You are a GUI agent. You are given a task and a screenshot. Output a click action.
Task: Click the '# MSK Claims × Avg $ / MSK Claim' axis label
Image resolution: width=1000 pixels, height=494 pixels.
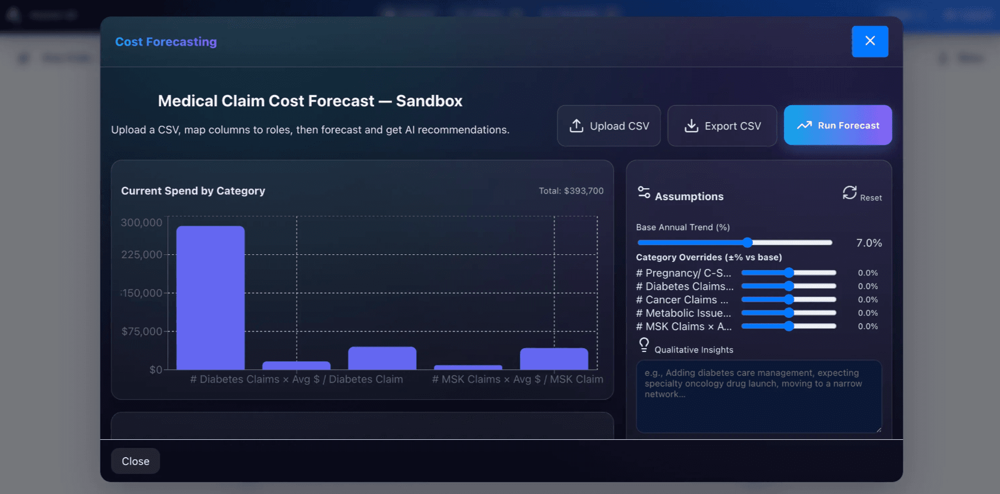point(518,380)
